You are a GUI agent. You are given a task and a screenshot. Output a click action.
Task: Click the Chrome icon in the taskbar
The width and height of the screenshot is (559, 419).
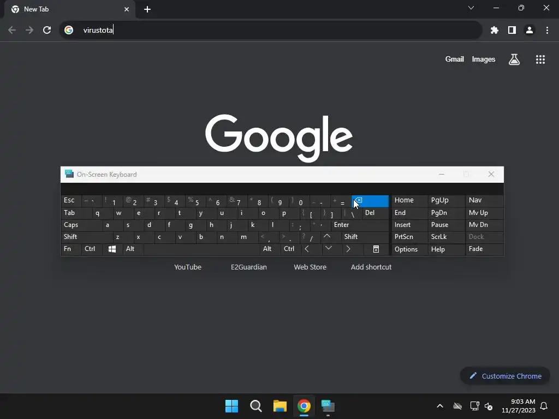coord(304,406)
